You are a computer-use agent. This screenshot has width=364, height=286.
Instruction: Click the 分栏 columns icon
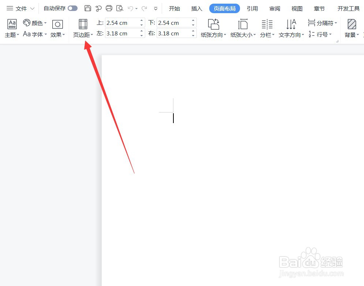(267, 24)
